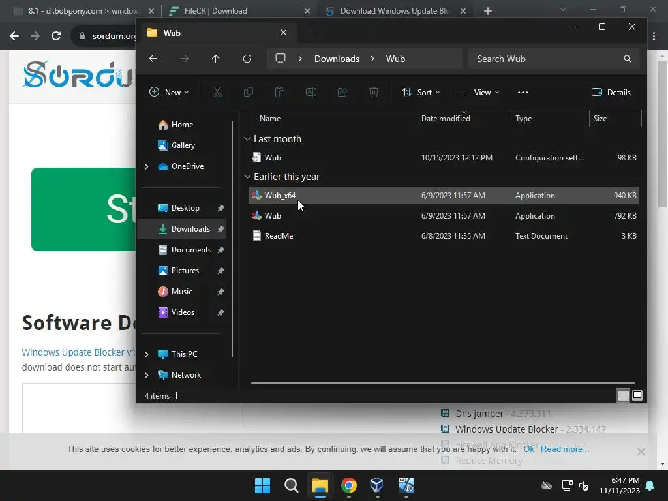Expand OneDrive in navigation pane

coord(147,166)
